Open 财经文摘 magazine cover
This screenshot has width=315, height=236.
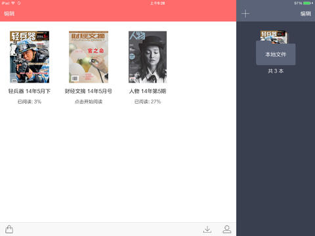[x=89, y=57]
